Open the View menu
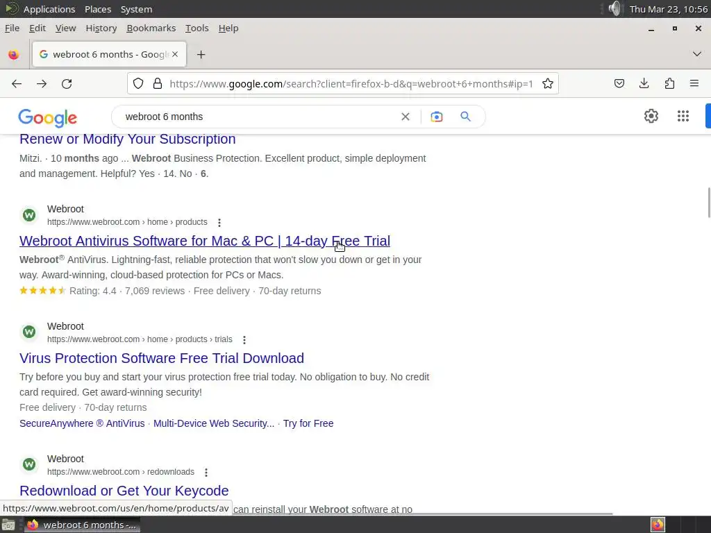 click(66, 28)
